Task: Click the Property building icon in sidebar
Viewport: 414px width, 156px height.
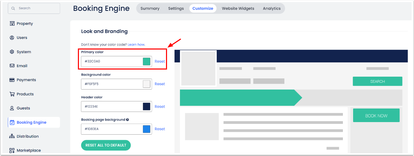Action: [x=12, y=24]
